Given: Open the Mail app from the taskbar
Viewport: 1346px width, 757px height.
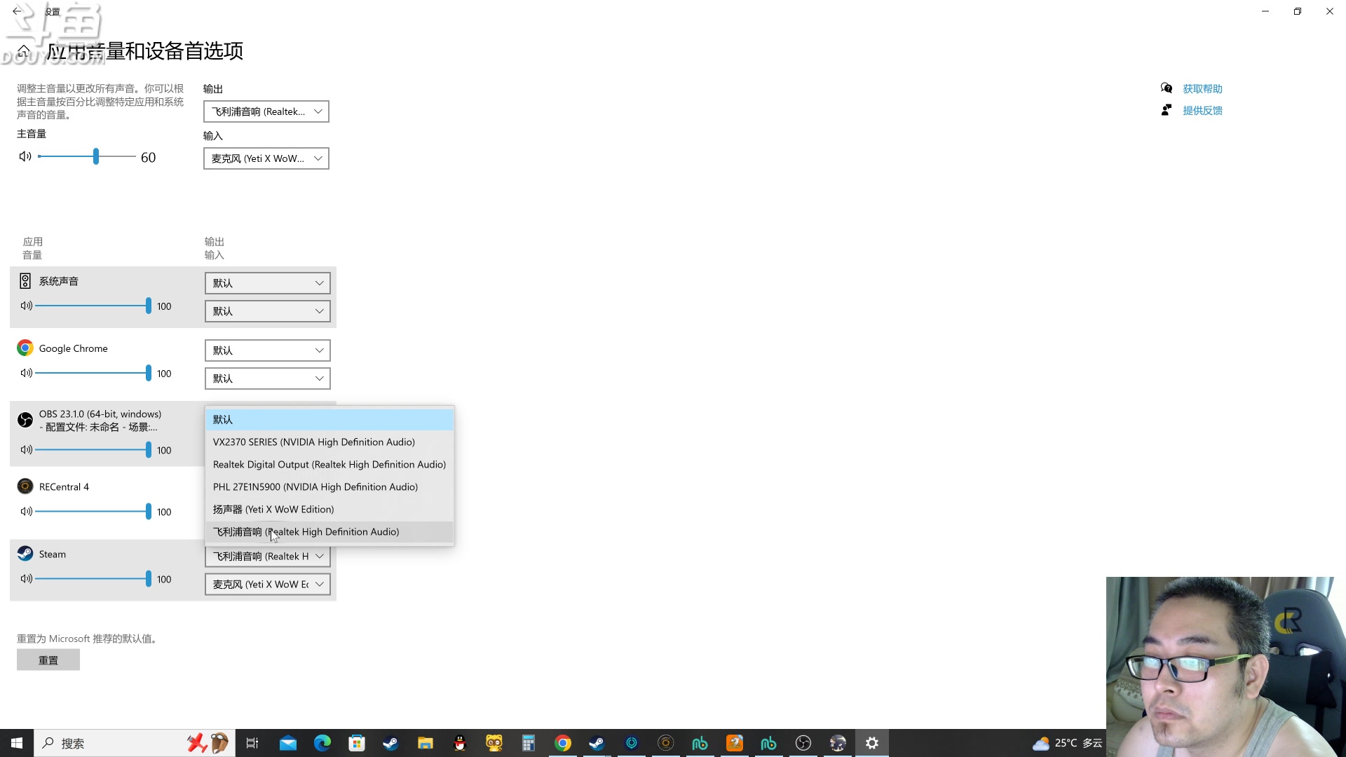Looking at the screenshot, I should point(288,743).
